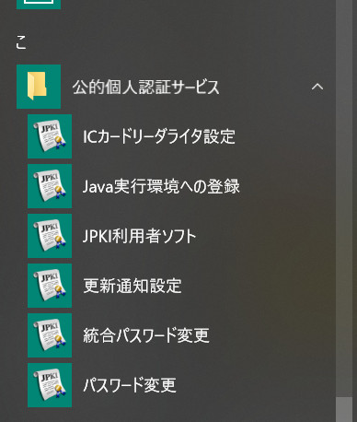Click the 公的個人認証サービス folder label
The width and height of the screenshot is (357, 422).
coord(146,87)
